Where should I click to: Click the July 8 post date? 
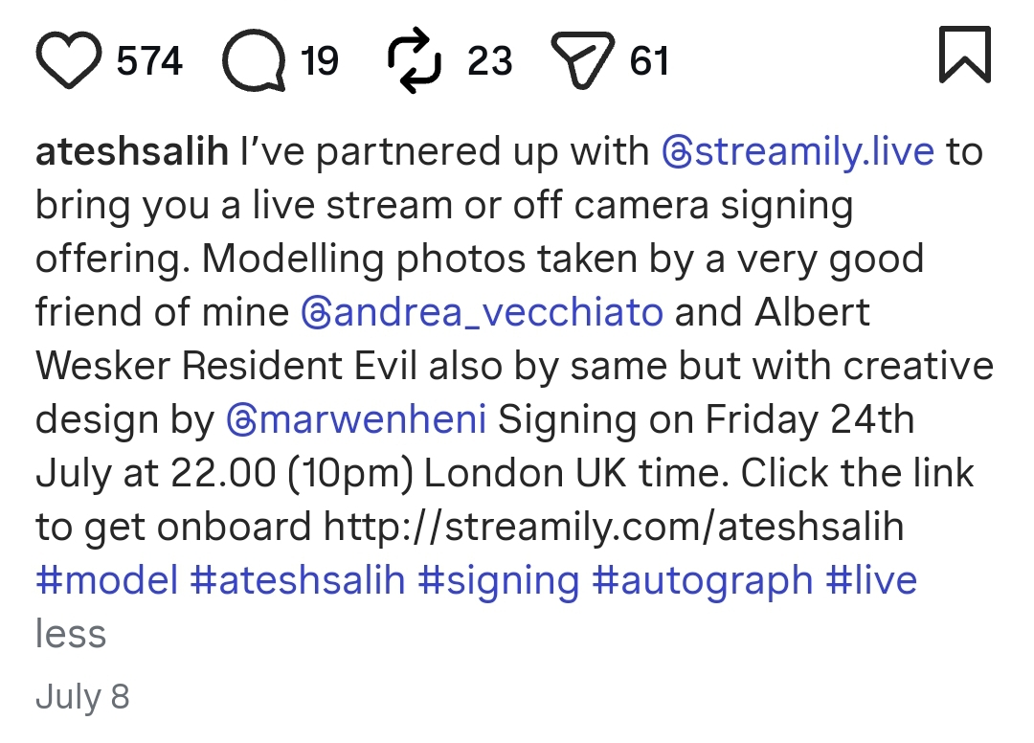[x=82, y=697]
